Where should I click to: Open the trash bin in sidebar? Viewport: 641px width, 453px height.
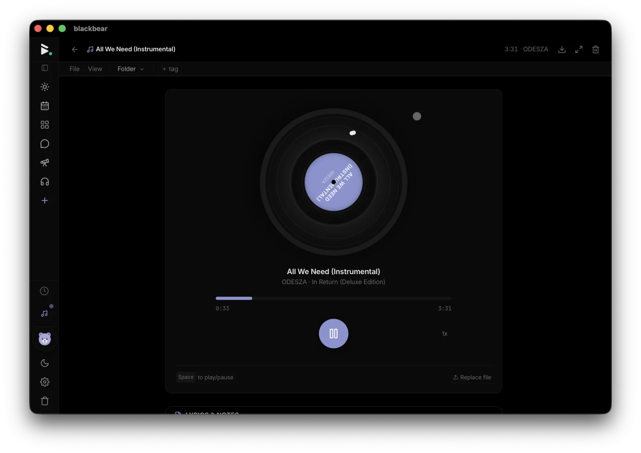point(45,401)
